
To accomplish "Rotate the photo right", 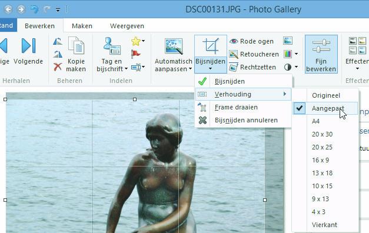I will point(58,54).
